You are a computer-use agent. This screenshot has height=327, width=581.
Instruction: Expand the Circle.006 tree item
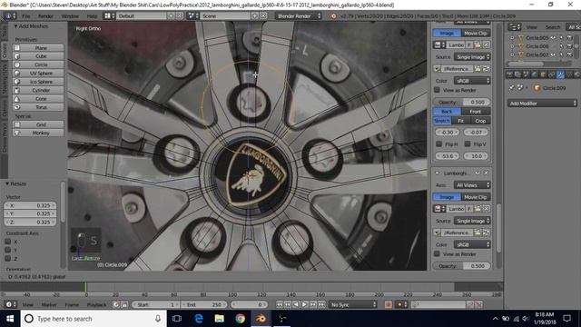(x=512, y=46)
